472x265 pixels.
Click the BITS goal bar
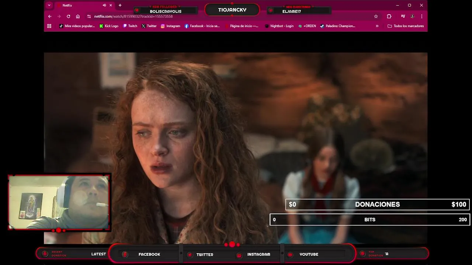pyautogui.click(x=370, y=220)
